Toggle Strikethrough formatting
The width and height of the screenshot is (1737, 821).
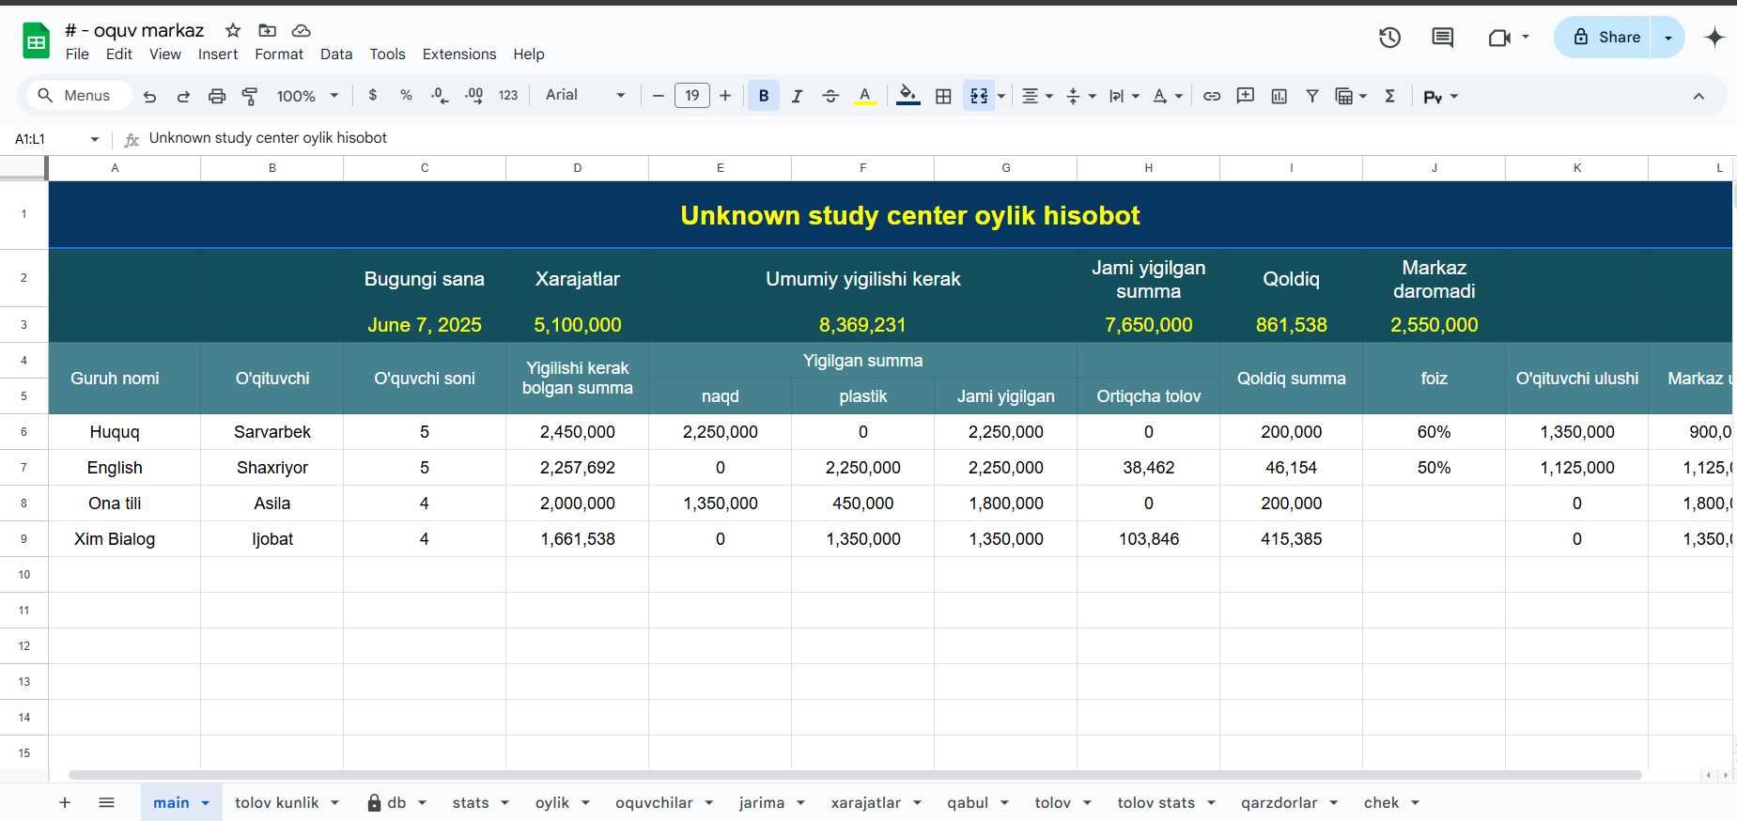click(x=830, y=96)
